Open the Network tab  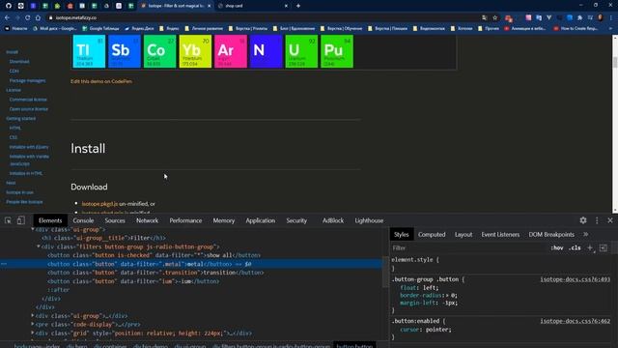click(147, 220)
